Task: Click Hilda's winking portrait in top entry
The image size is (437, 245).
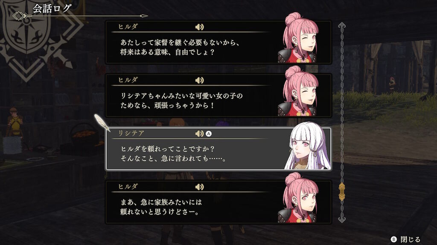Action: pos(298,38)
